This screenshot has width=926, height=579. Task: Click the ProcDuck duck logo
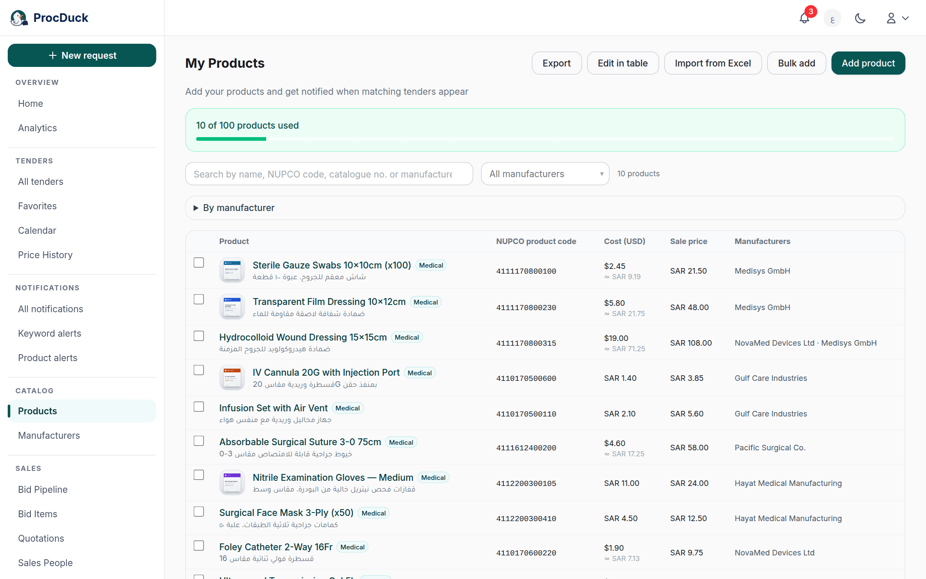(19, 18)
